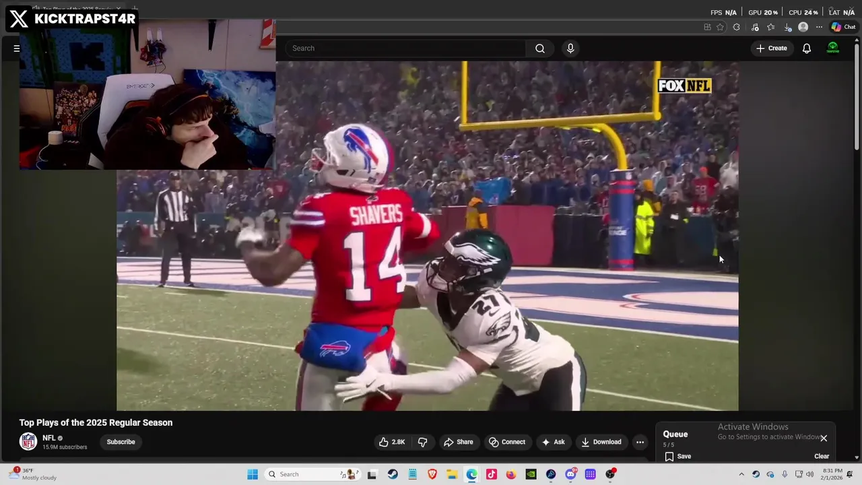Open Brave browser from the taskbar

click(432, 474)
